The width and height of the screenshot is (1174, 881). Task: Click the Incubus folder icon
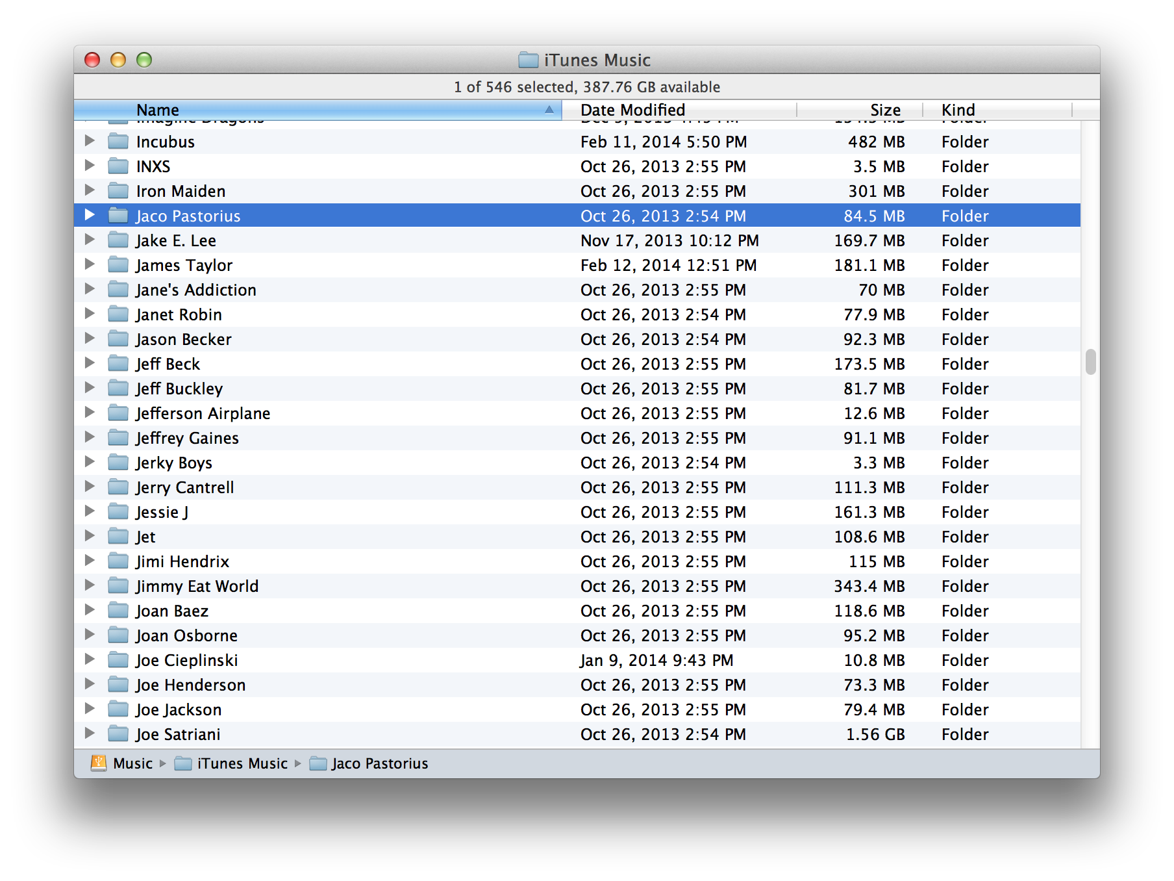point(118,141)
